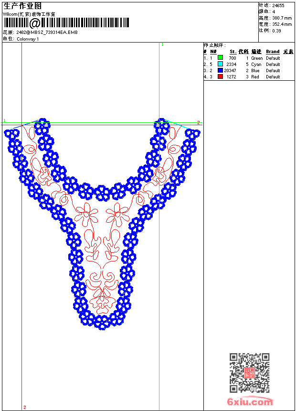Open the 6xiu.com watermark link
The width and height of the screenshot is (296, 411).
[x=250, y=402]
